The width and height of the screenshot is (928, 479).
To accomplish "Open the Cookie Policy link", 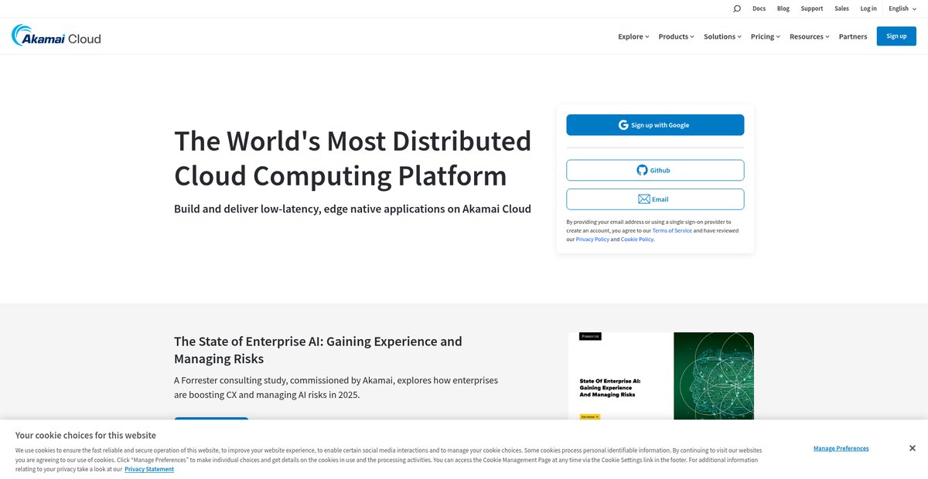I will coord(637,239).
